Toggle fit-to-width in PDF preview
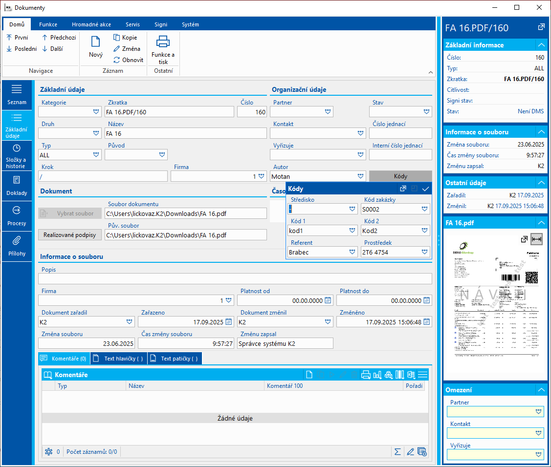This screenshot has height=467, width=551. [536, 239]
